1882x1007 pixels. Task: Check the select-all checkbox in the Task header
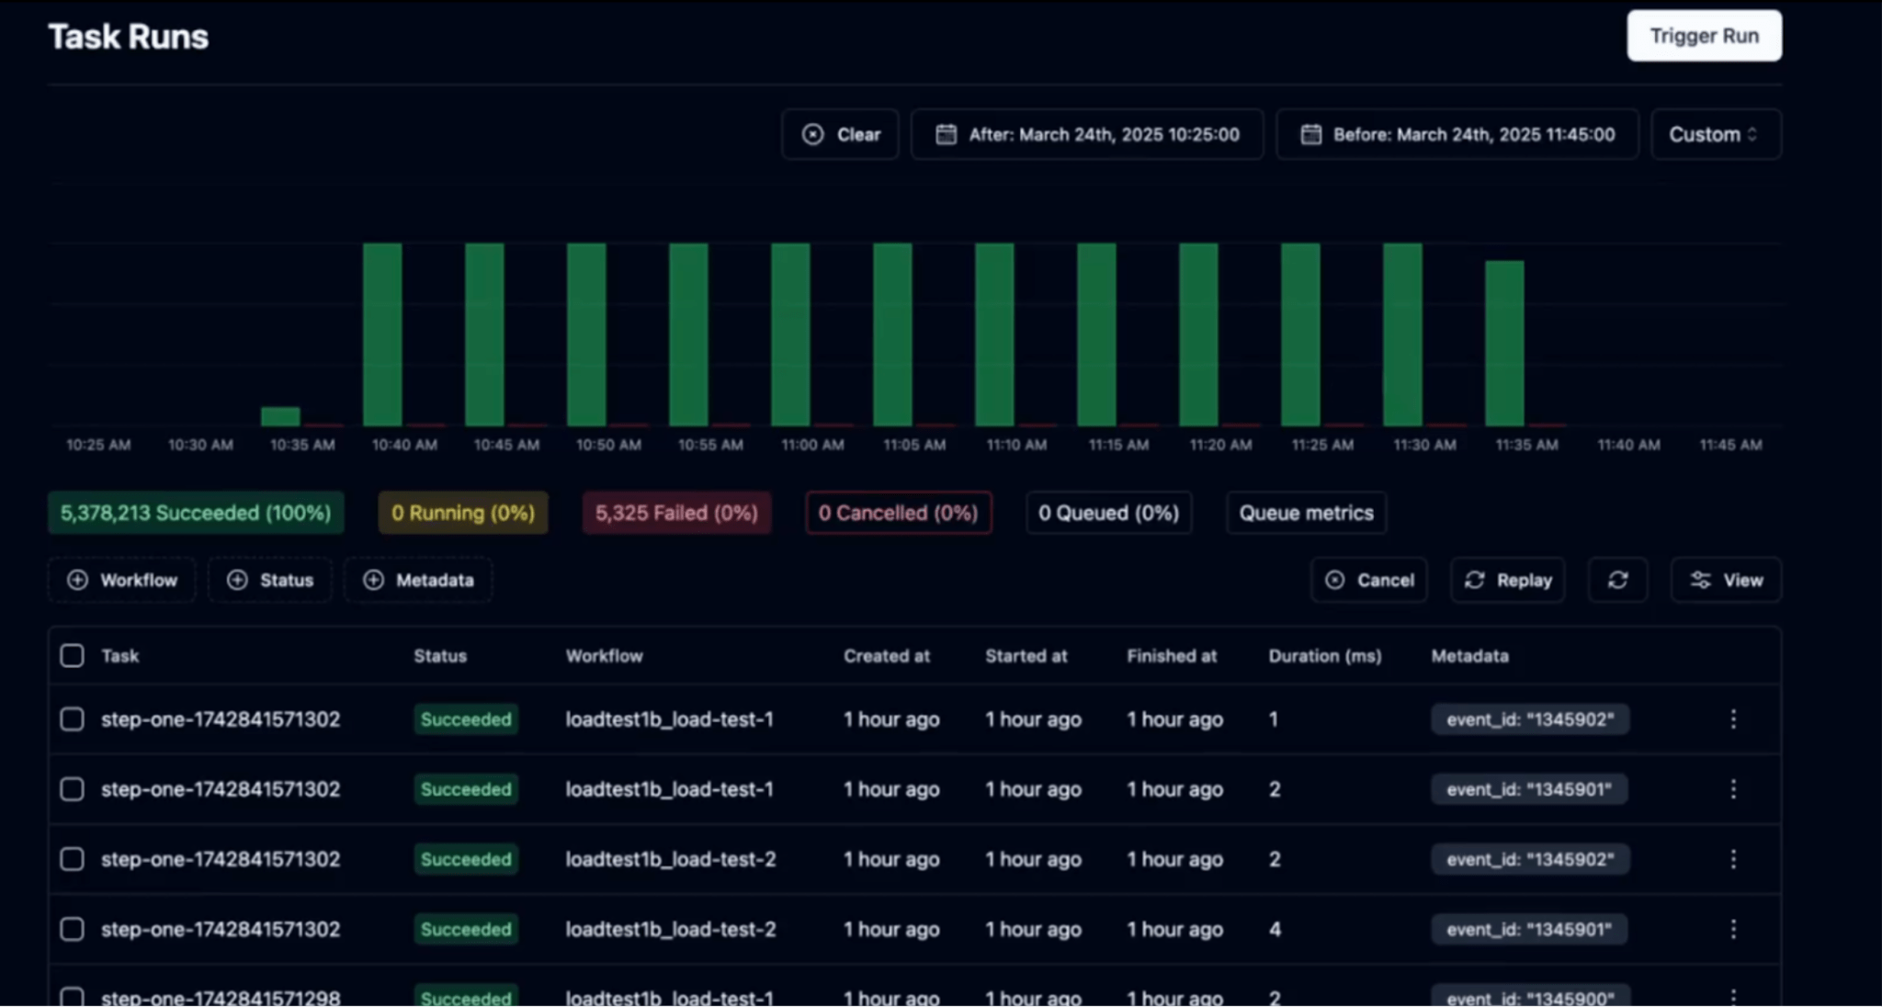(72, 655)
